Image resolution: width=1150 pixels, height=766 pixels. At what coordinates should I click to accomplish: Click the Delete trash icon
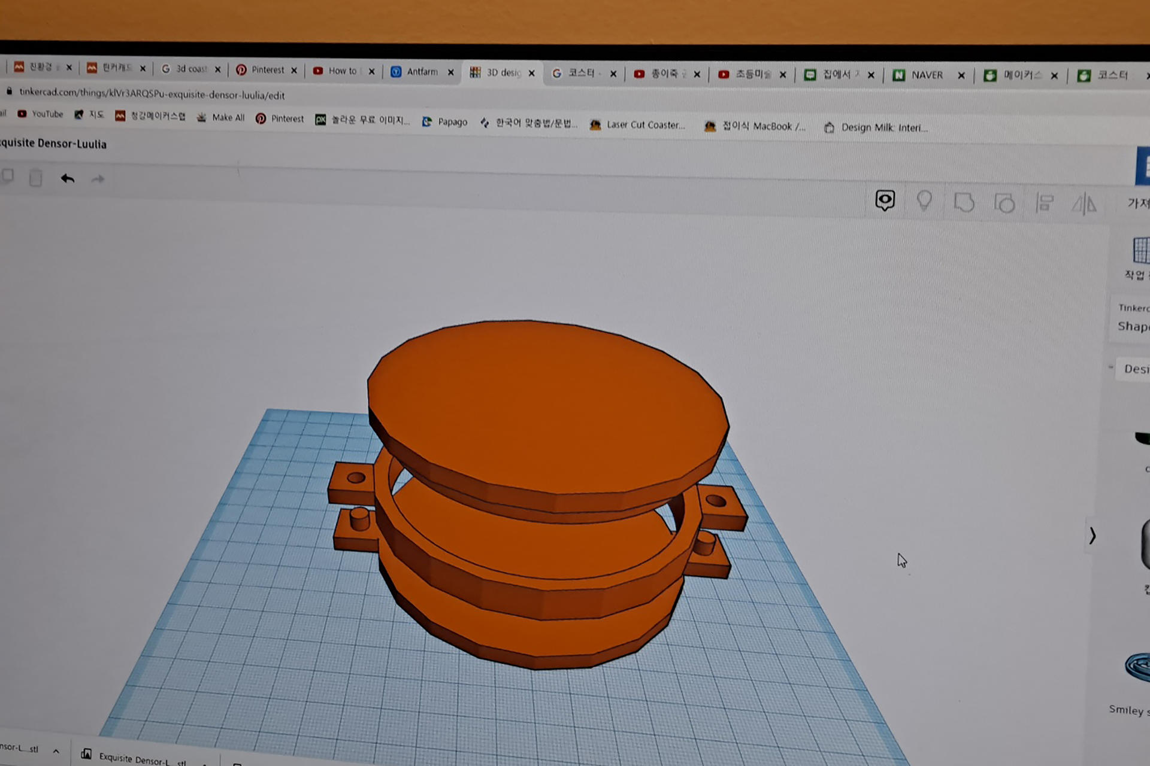tap(35, 178)
